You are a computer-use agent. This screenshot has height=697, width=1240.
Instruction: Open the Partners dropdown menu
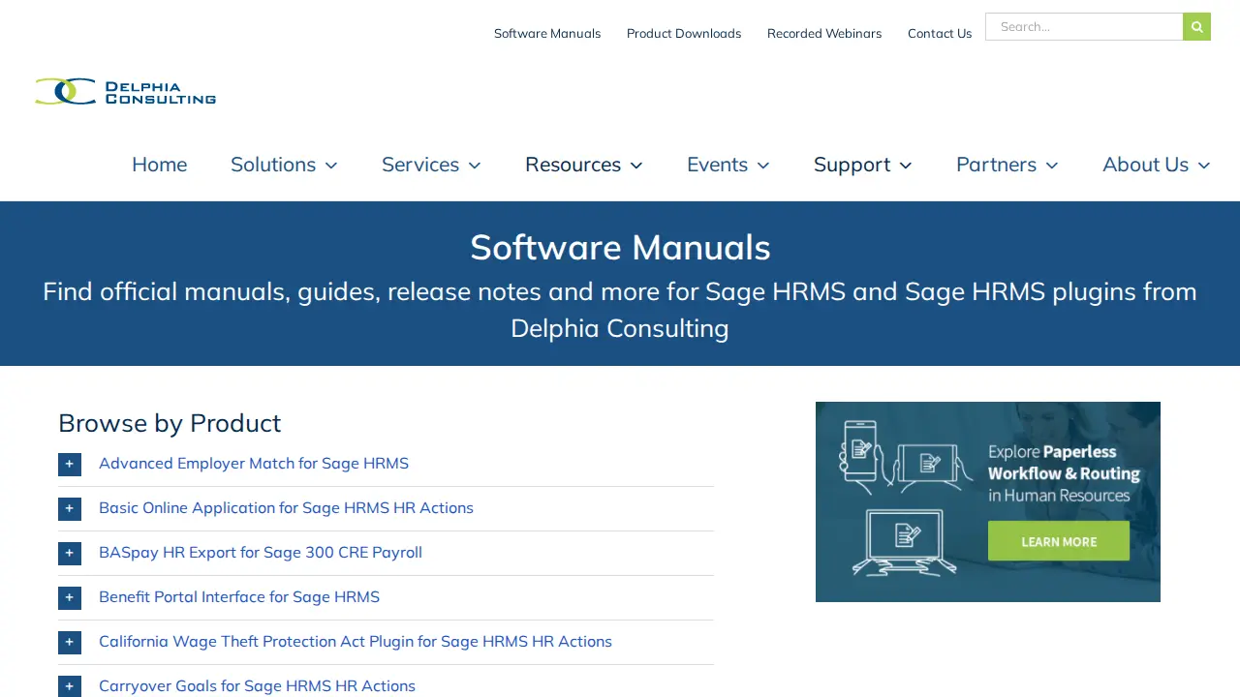(x=1007, y=165)
